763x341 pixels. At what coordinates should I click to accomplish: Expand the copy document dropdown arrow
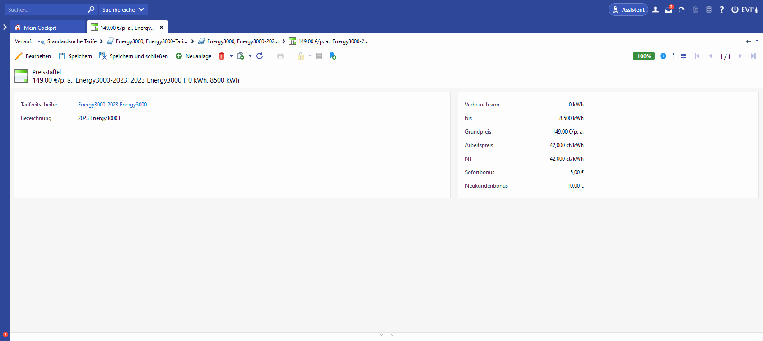pyautogui.click(x=250, y=56)
